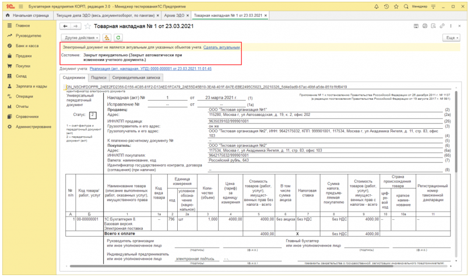
Task: Expand the Еще dropdown button
Action: (x=452, y=37)
